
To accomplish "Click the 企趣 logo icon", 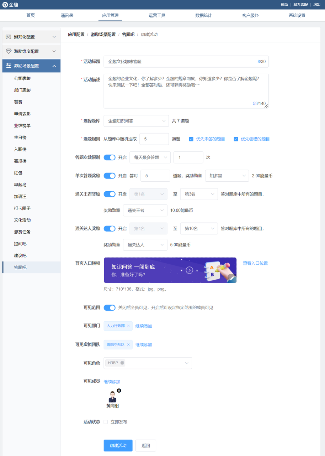I will [x=5, y=5].
